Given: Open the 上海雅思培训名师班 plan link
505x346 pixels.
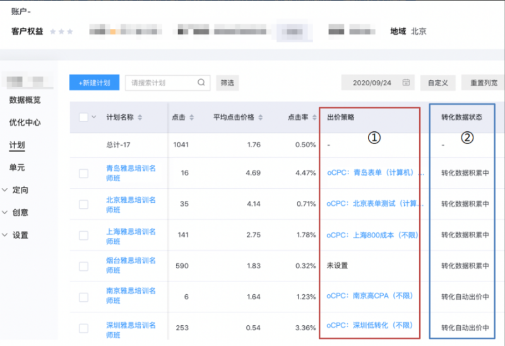Looking at the screenshot, I should point(131,236).
